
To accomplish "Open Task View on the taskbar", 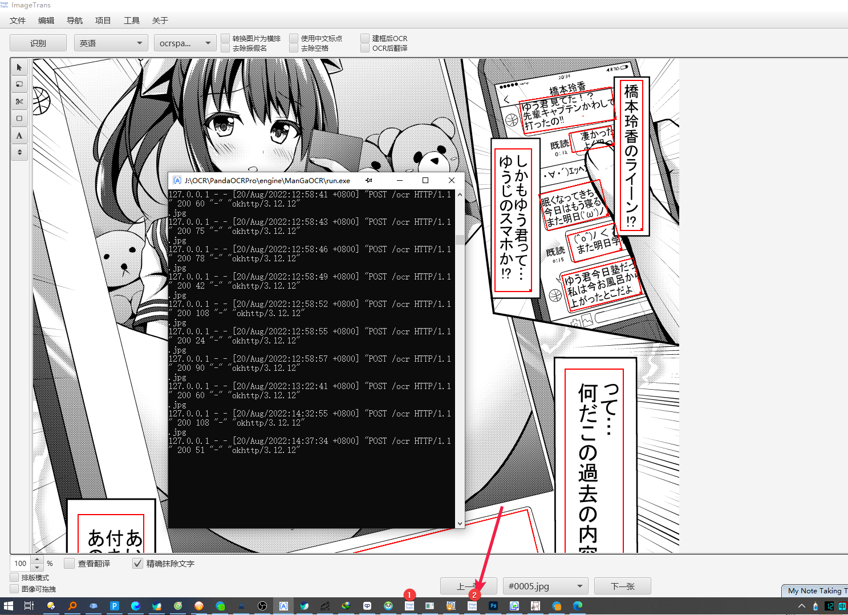I will pos(29,606).
